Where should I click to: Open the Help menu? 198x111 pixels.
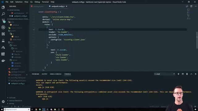click(52, 2)
